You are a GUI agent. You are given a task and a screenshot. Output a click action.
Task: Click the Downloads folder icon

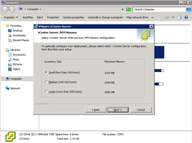(x=10, y=35)
